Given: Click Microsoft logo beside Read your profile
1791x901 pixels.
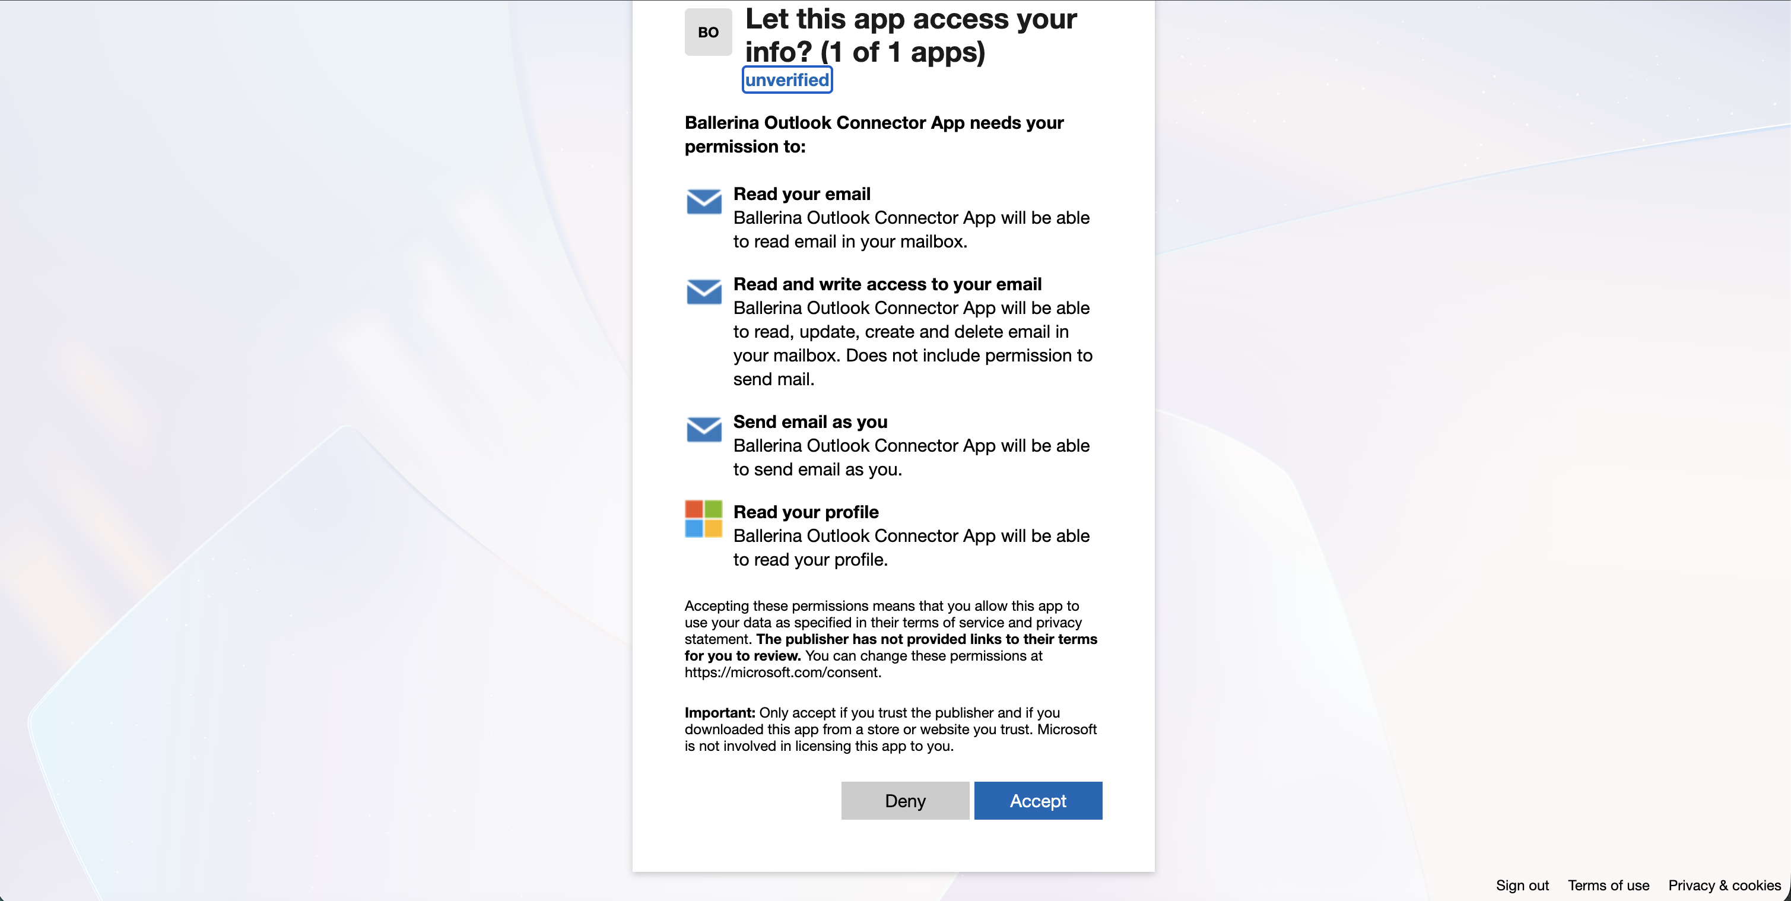Looking at the screenshot, I should click(704, 519).
